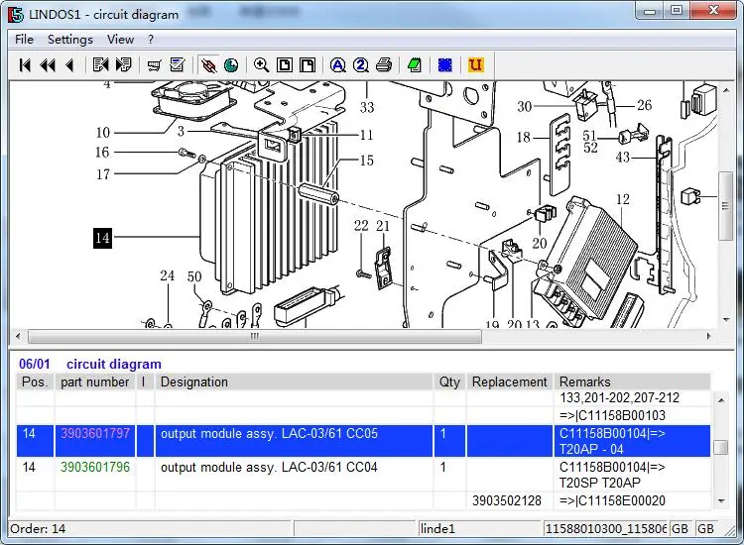Screen dimensions: 744x545
Task: Jump to first page with toolbar arrow
Action: click(x=25, y=65)
